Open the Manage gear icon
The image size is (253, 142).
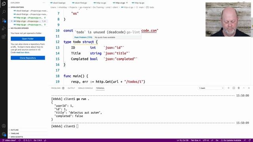(4, 134)
